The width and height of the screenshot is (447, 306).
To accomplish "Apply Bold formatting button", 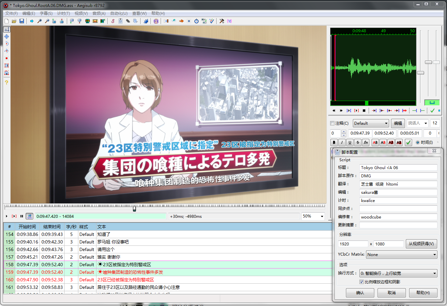I will coord(334,142).
